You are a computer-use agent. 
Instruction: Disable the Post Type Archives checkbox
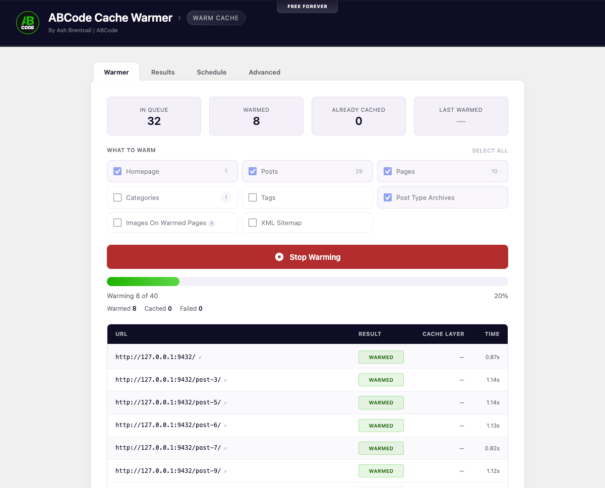click(388, 197)
